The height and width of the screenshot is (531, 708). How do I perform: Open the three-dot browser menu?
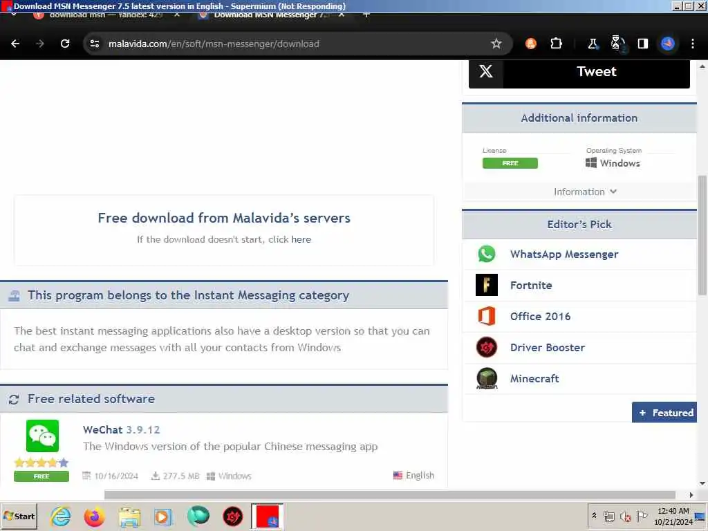pyautogui.click(x=693, y=44)
